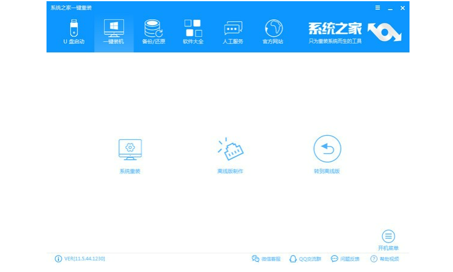Open the 帮助视频 help video link

[x=384, y=259]
